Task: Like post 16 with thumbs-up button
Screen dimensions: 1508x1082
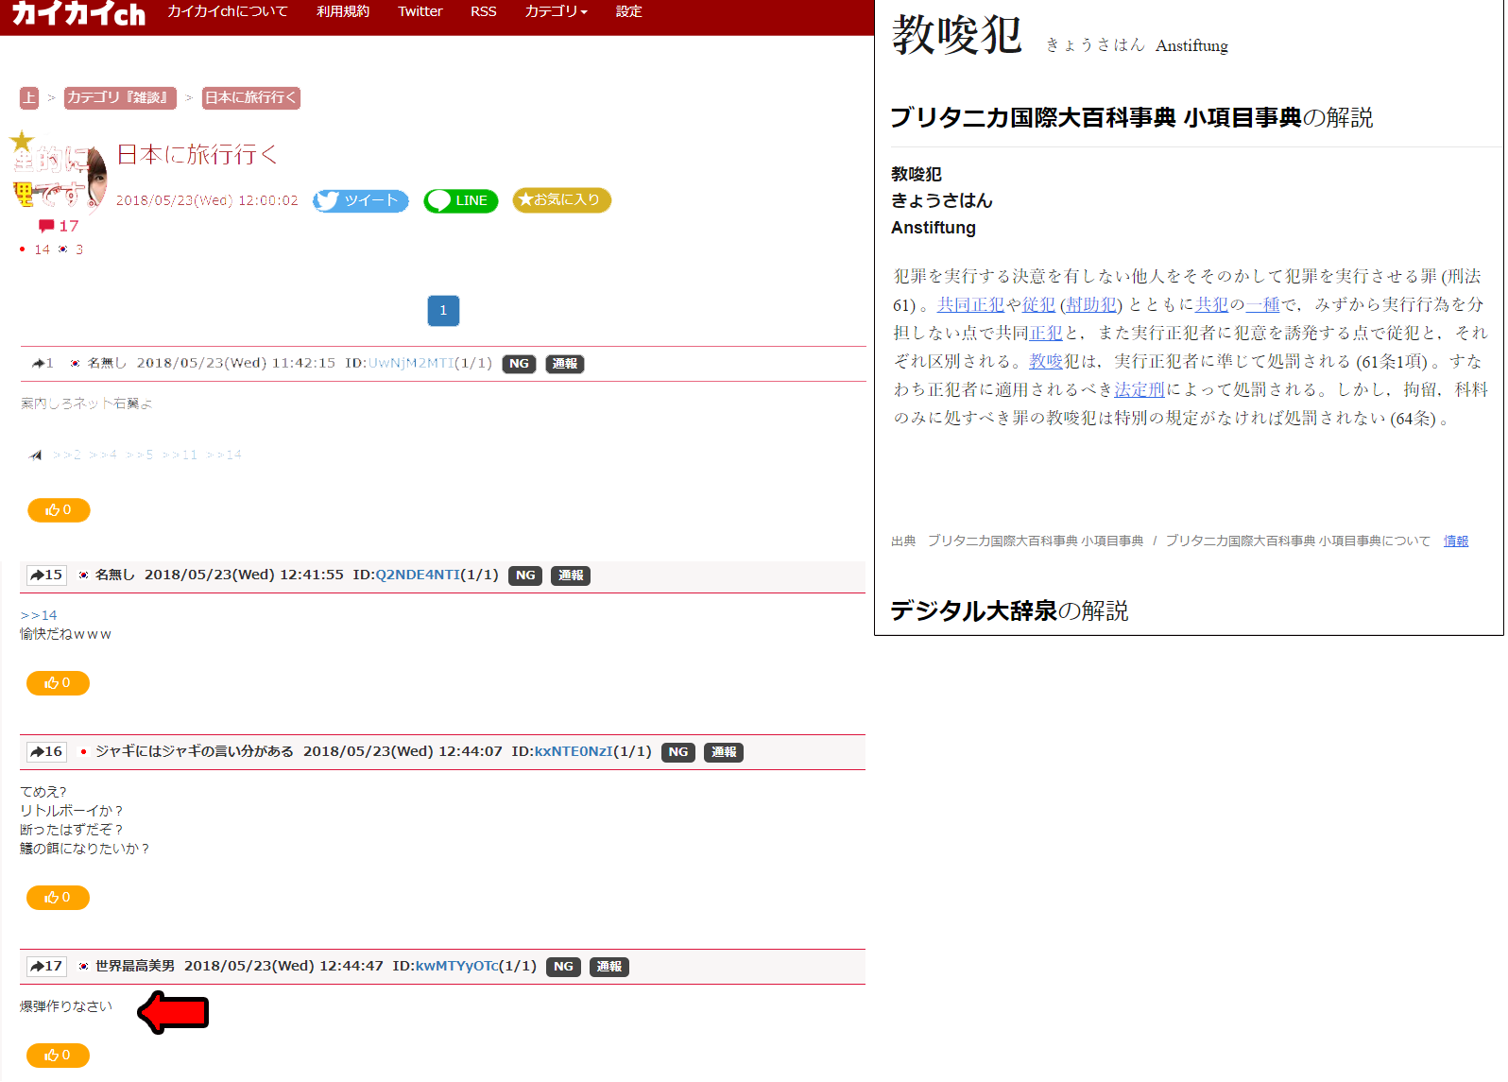Action: tap(58, 898)
